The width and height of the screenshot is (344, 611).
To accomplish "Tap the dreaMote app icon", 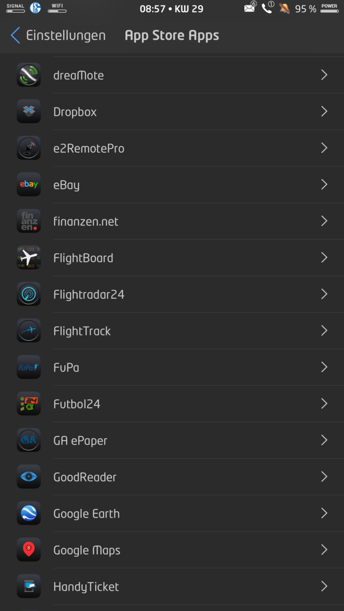I will point(29,75).
